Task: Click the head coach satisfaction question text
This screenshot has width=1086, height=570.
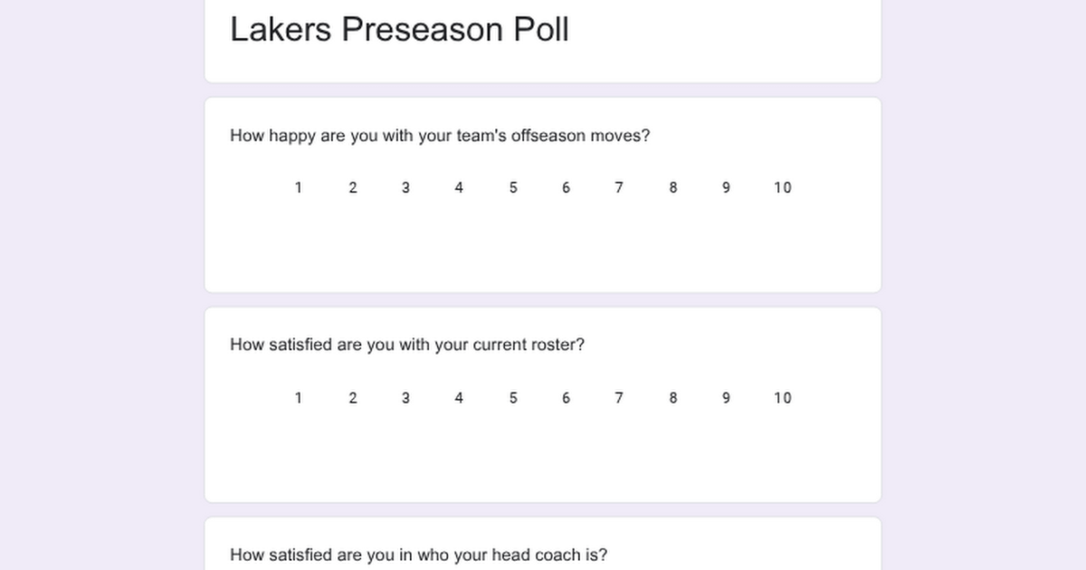Action: pos(419,555)
